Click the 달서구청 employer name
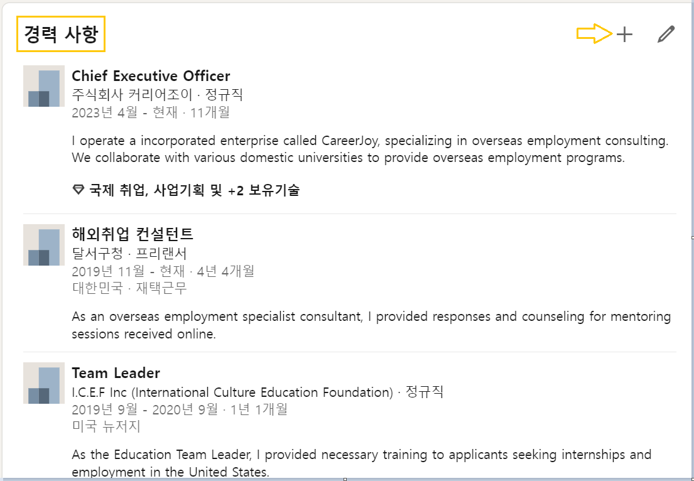The height and width of the screenshot is (481, 694). [x=95, y=253]
